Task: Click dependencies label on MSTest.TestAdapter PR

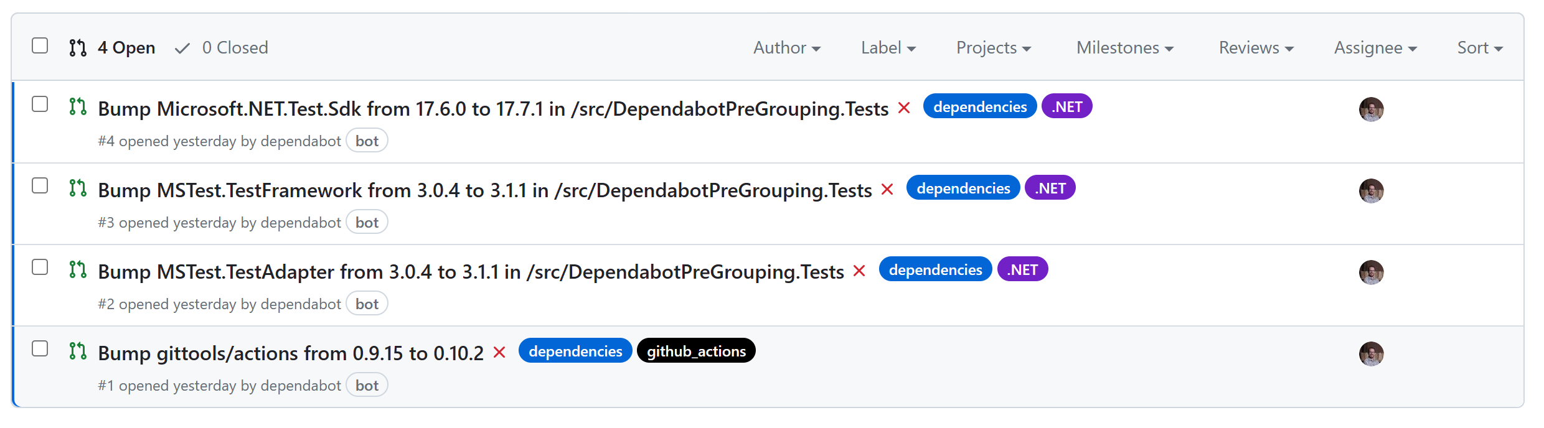Action: tap(936, 269)
